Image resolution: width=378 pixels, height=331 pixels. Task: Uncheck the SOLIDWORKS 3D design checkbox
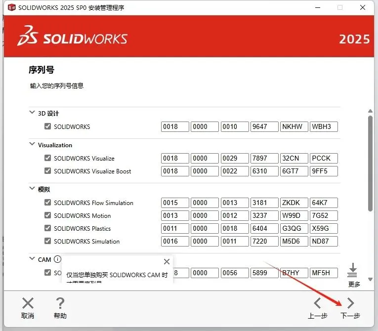47,126
